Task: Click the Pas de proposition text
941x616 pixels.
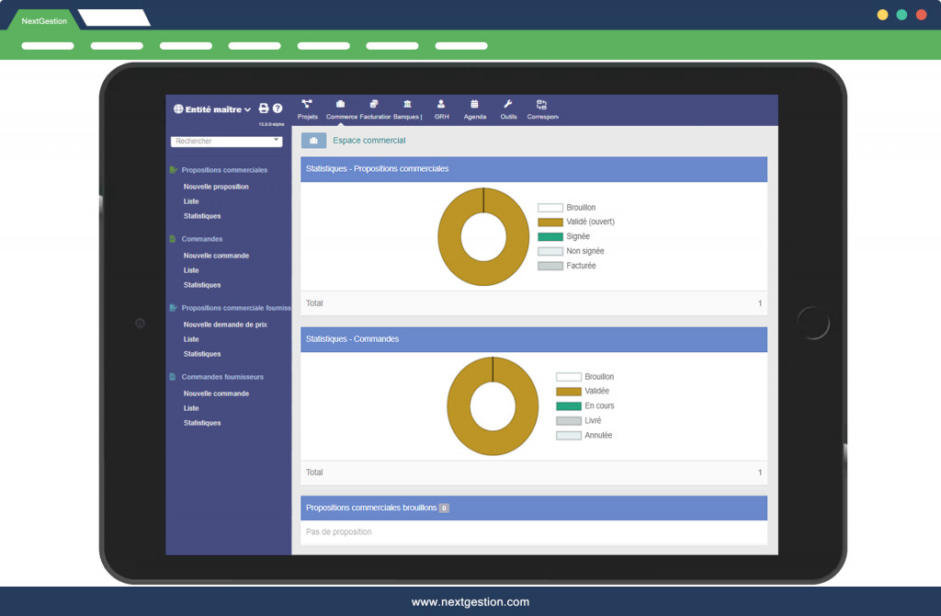Action: [338, 532]
